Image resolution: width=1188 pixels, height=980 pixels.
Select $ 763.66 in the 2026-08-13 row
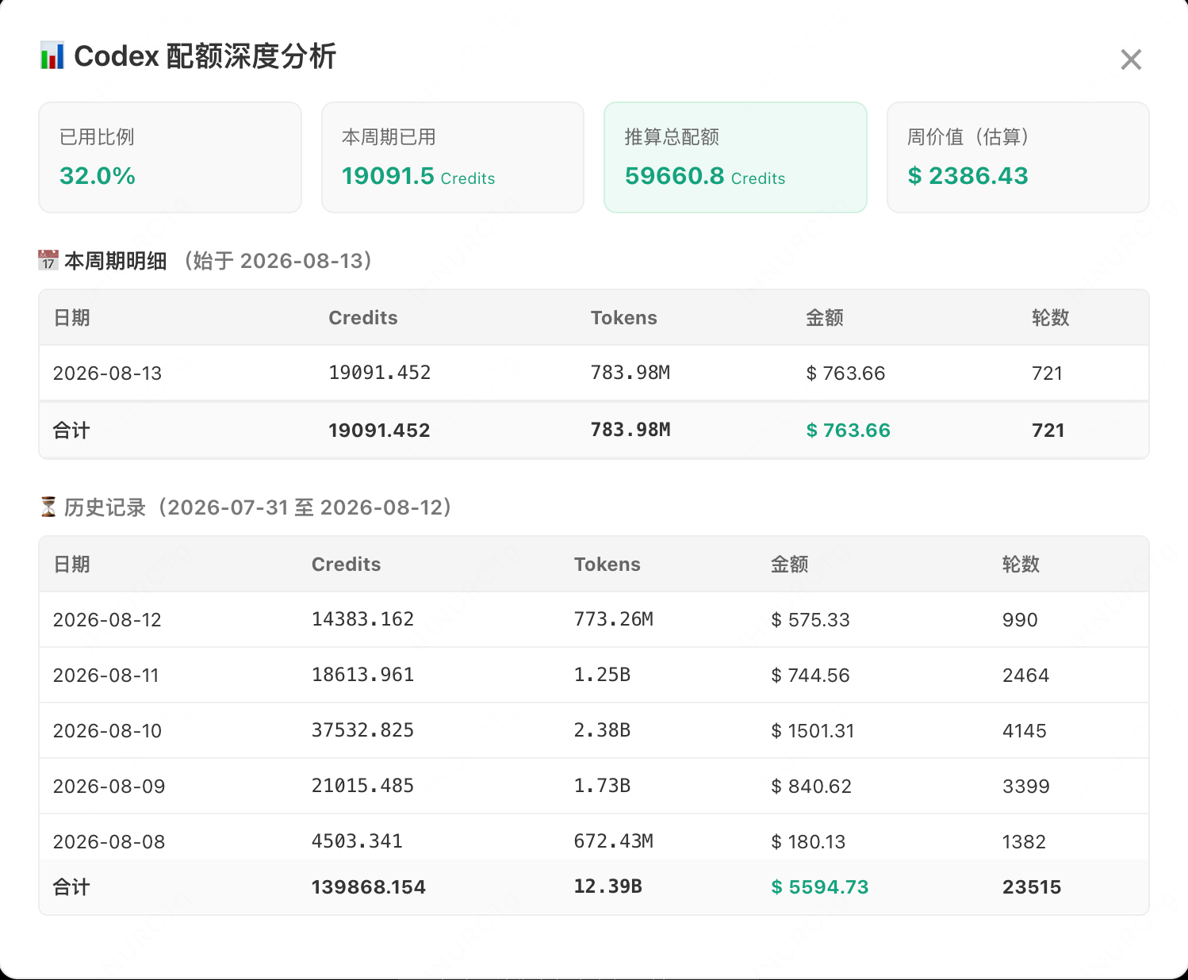845,373
